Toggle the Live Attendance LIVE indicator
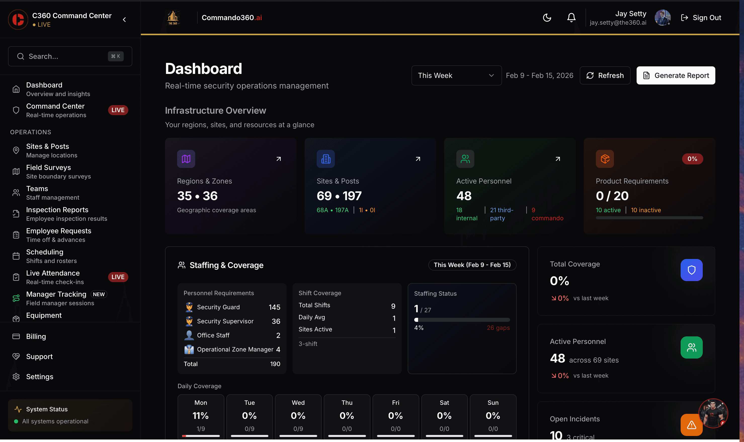Viewport: 744px width, 442px height. coord(118,277)
